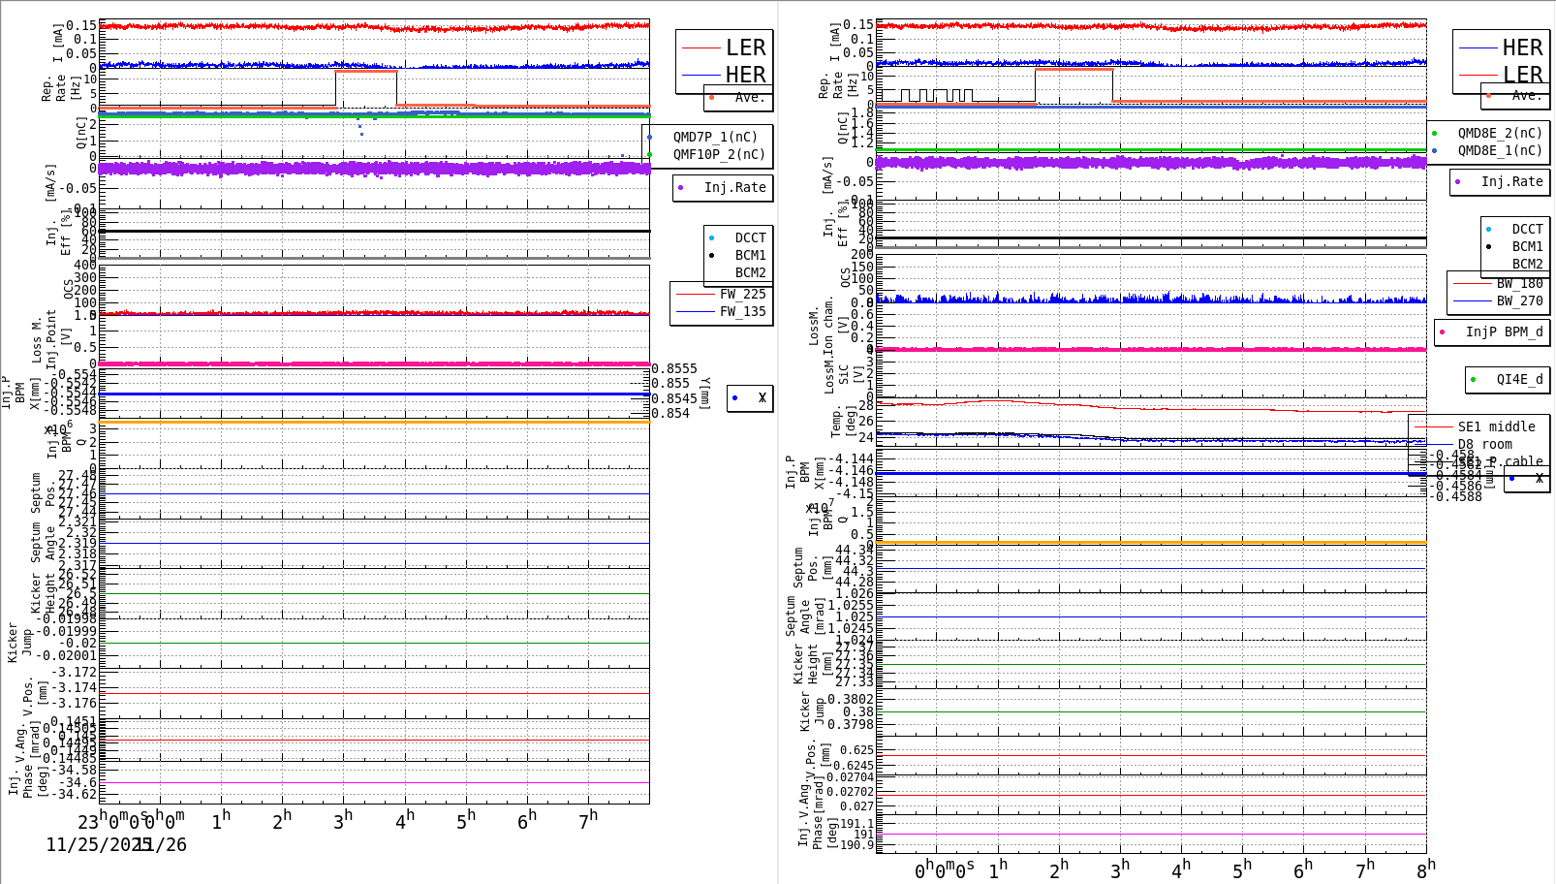Click the green QMD8E_2(nC) marker icon
The height and width of the screenshot is (884, 1556).
point(1437,134)
